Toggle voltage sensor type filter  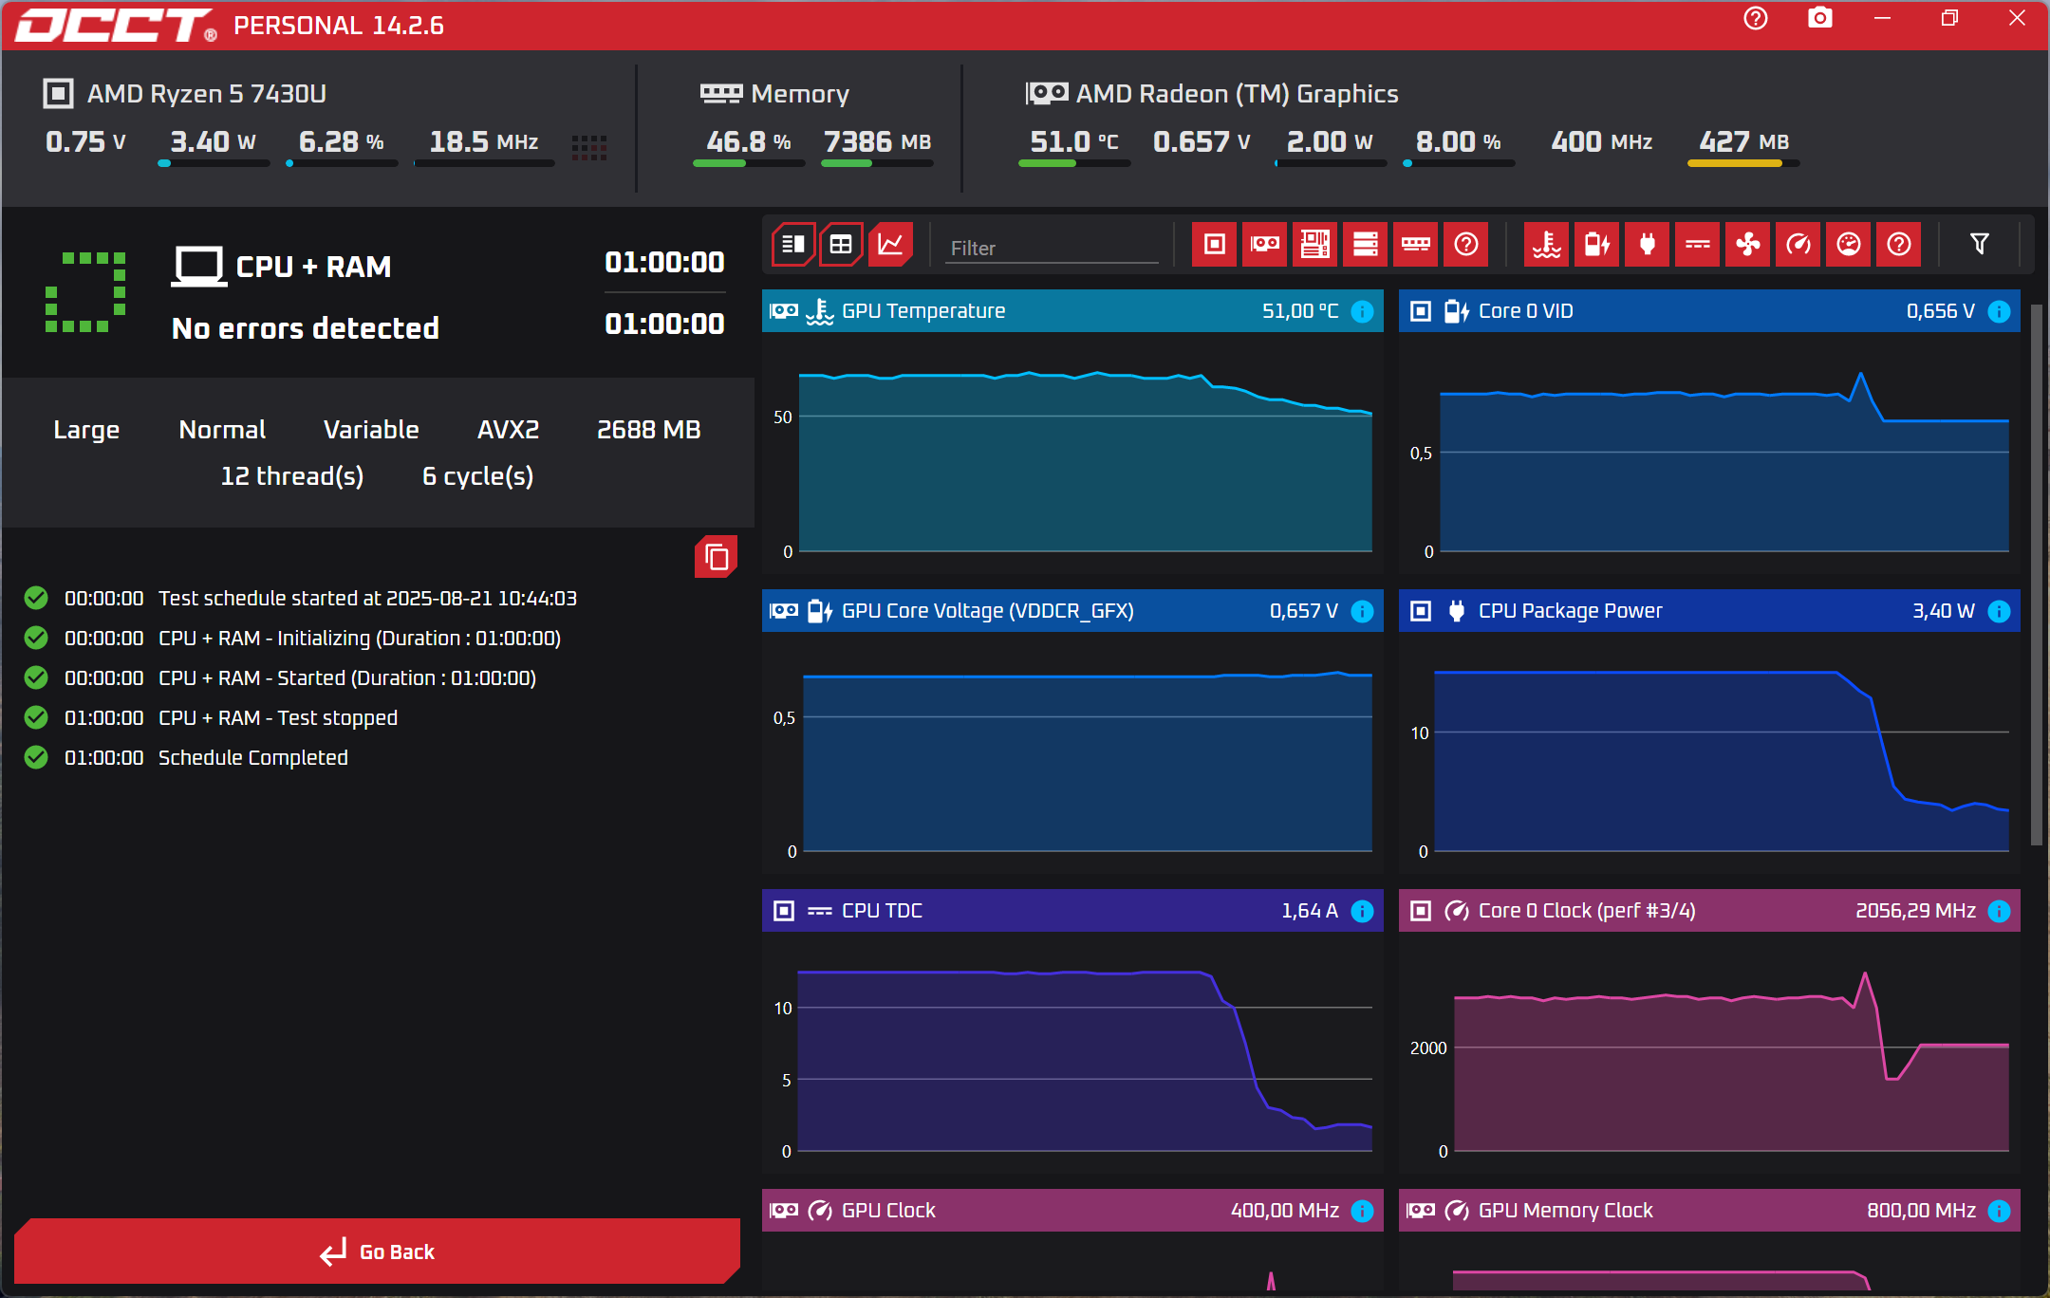tap(1596, 245)
